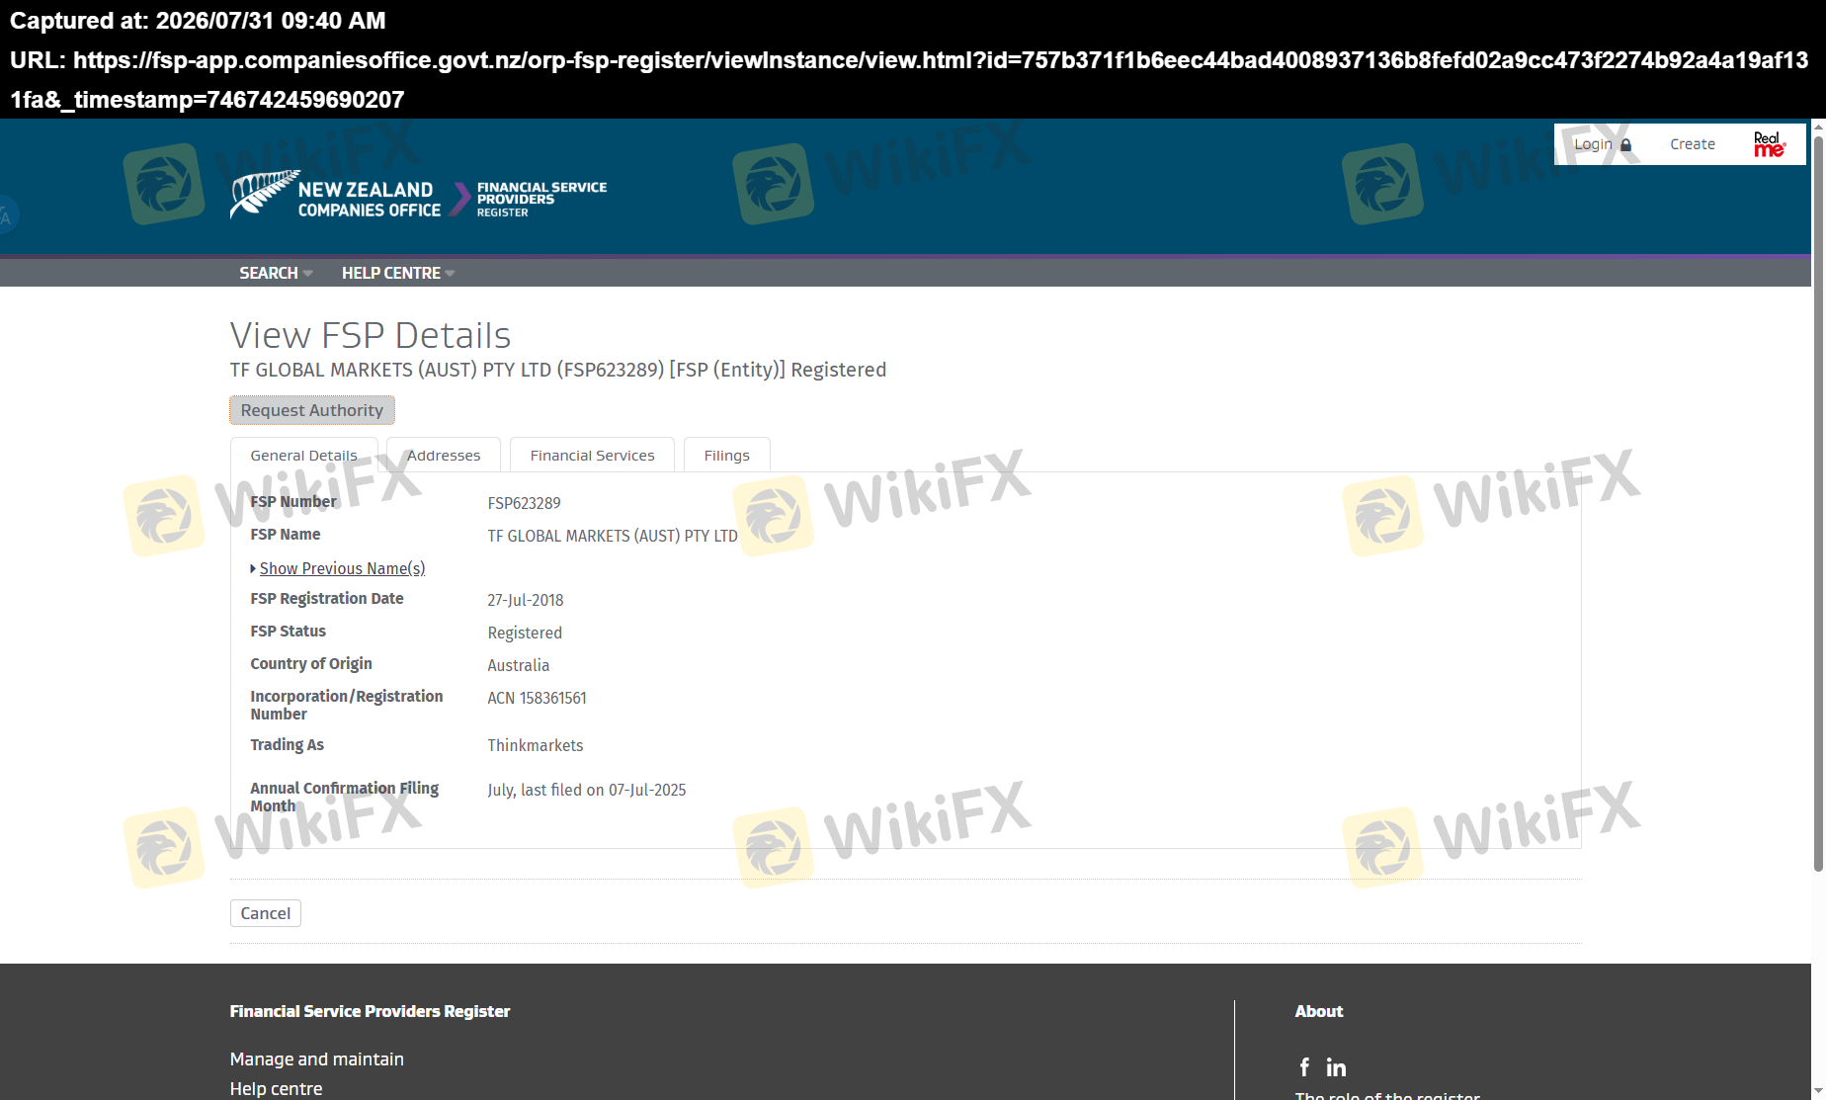Switch to the General Details tab
Screen dimensions: 1826x1100
(x=304, y=455)
